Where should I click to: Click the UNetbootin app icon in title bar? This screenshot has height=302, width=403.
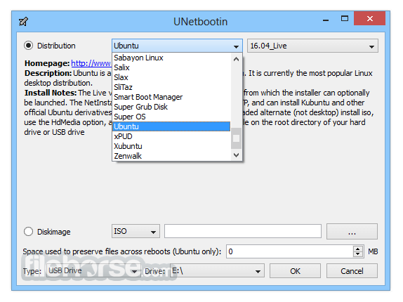point(23,21)
